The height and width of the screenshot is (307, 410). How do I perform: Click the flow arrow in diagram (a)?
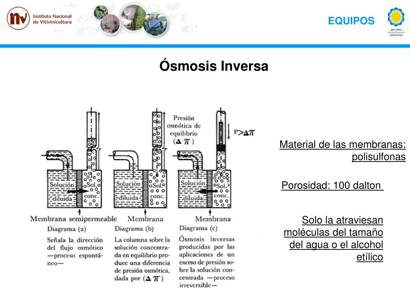tap(78, 191)
